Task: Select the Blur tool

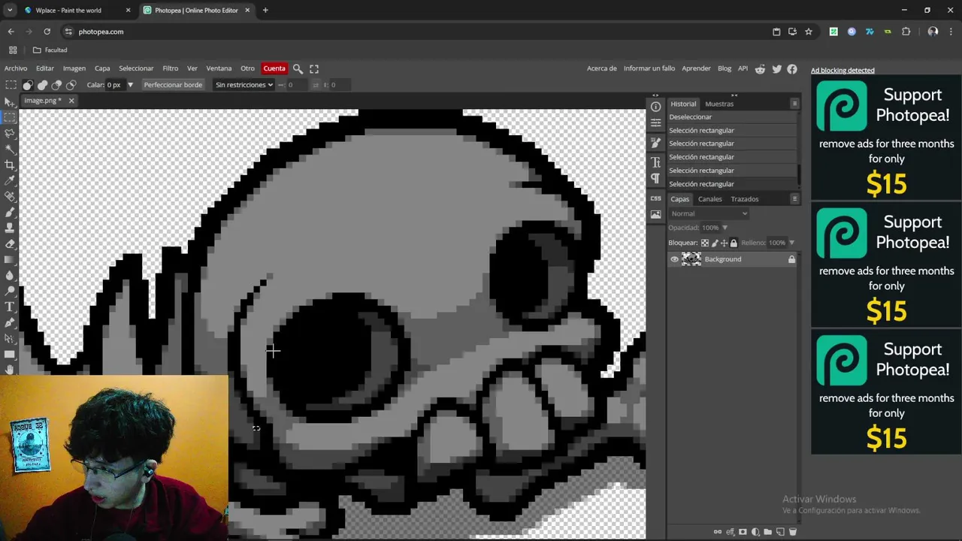Action: click(10, 275)
